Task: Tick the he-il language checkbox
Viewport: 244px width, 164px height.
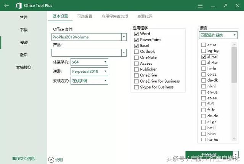Action: coord(204,128)
